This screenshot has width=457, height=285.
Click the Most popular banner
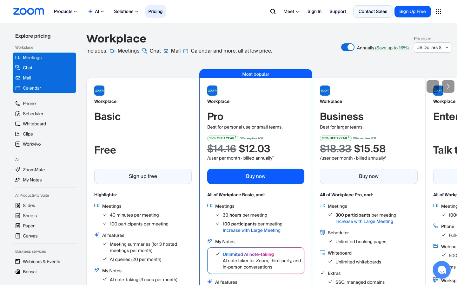(x=256, y=74)
